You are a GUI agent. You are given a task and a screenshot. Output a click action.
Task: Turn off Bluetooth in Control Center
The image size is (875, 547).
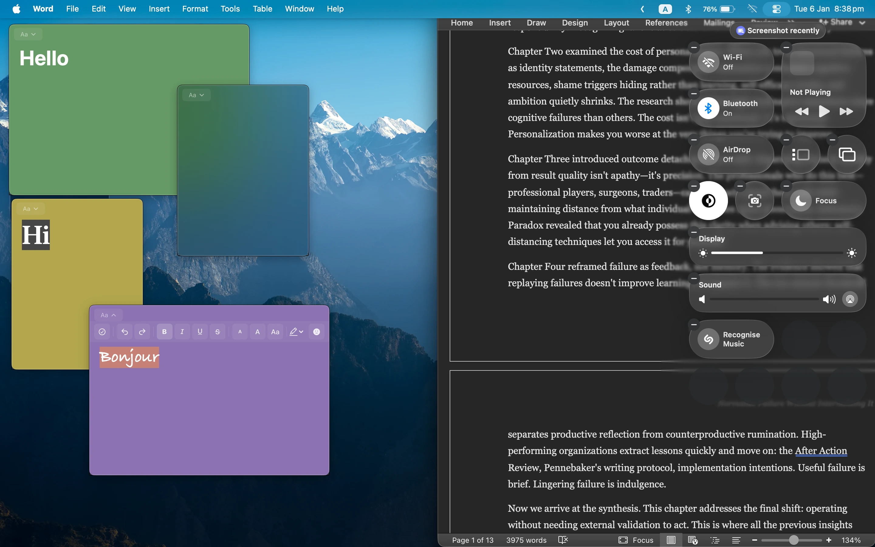pos(709,108)
